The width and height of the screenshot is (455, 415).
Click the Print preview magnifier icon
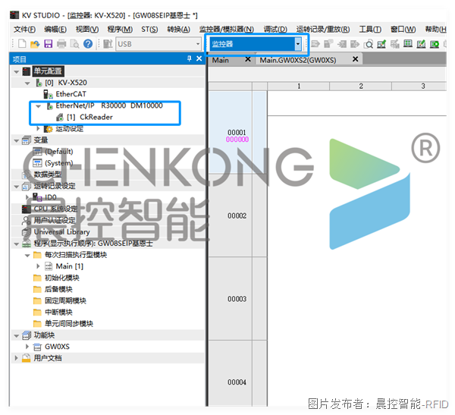coord(75,44)
